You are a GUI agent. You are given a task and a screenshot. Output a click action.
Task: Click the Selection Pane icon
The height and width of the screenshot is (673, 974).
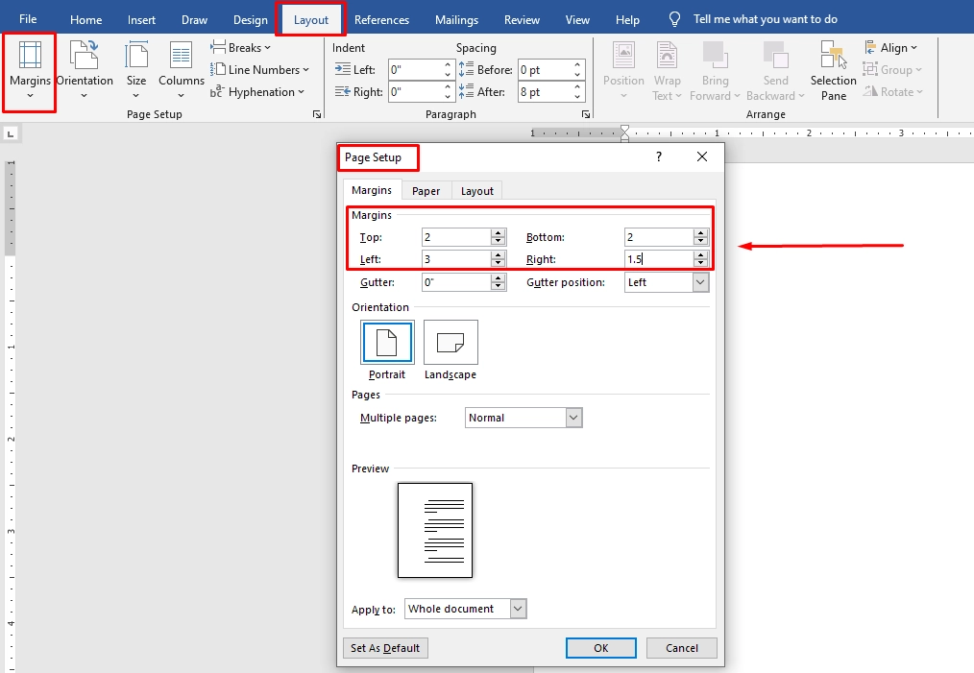click(832, 69)
